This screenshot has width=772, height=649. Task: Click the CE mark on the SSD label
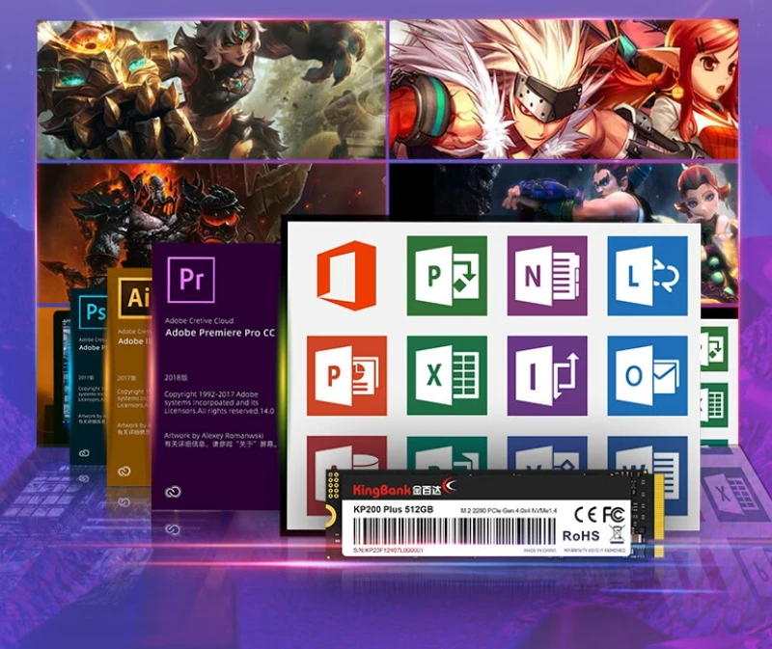587,515
